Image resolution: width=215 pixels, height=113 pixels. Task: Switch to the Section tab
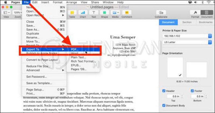(x=187, y=22)
